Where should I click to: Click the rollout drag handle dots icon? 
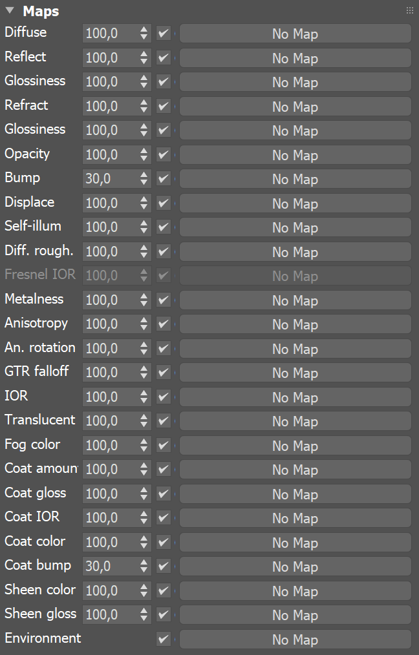point(409,11)
